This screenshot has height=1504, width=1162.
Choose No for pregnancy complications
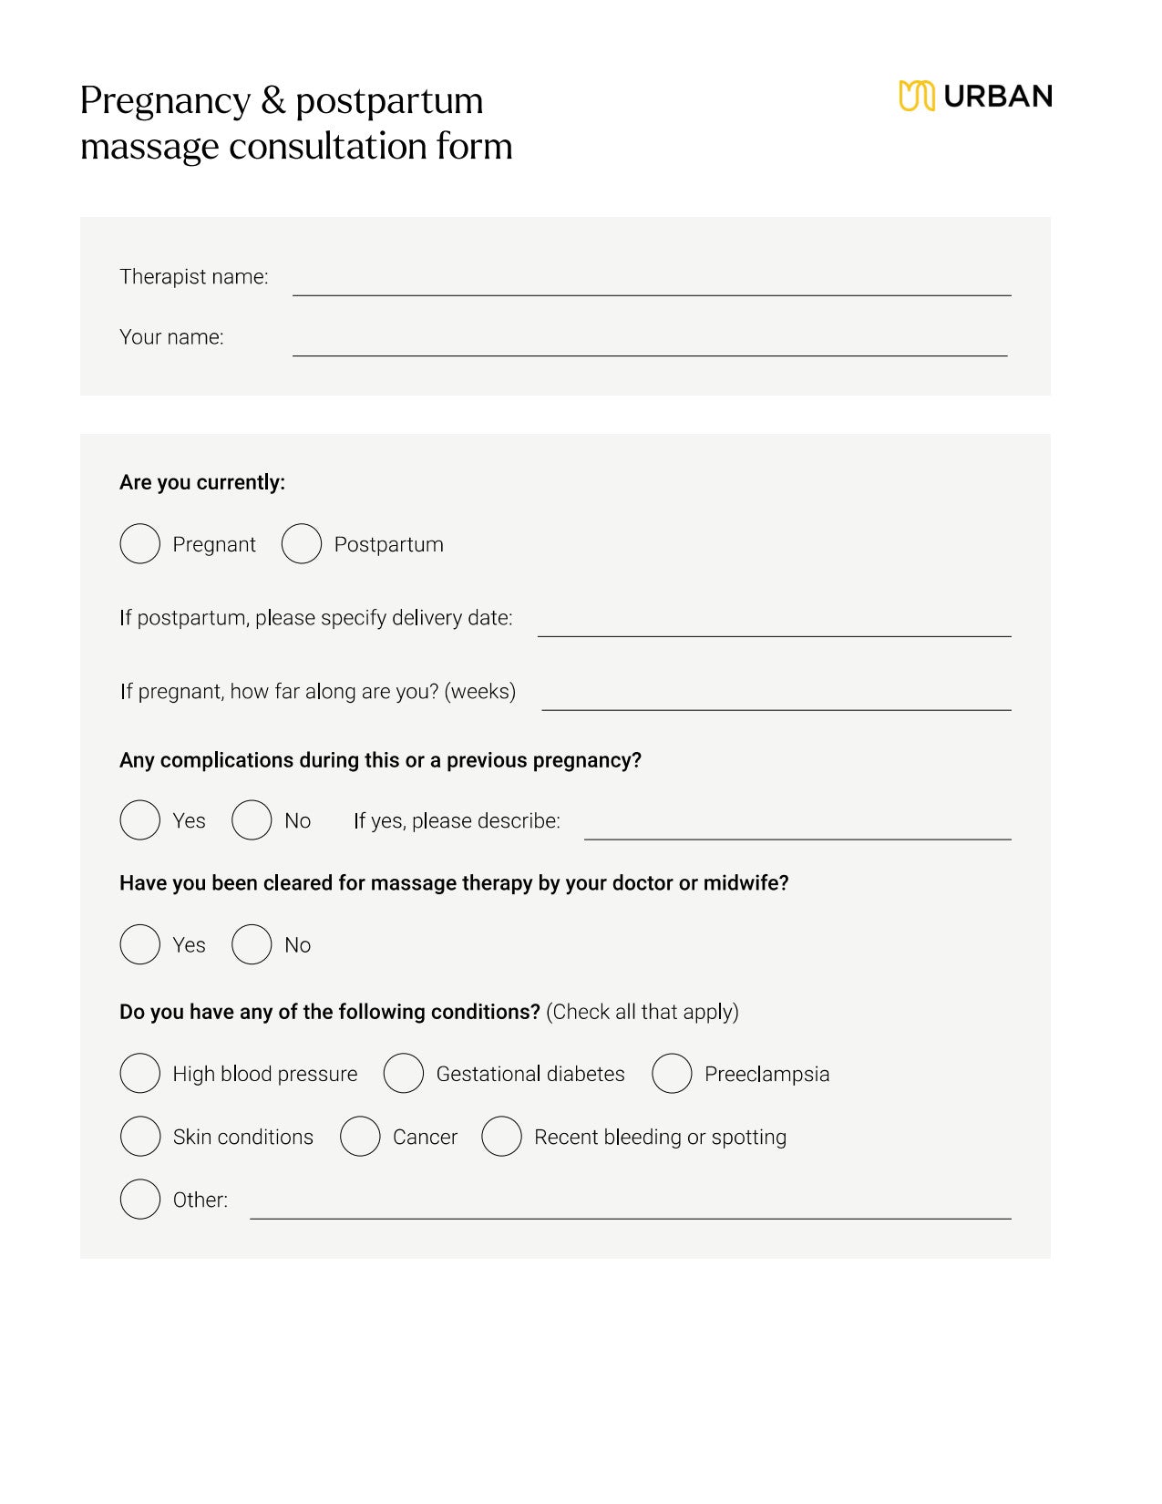(252, 820)
